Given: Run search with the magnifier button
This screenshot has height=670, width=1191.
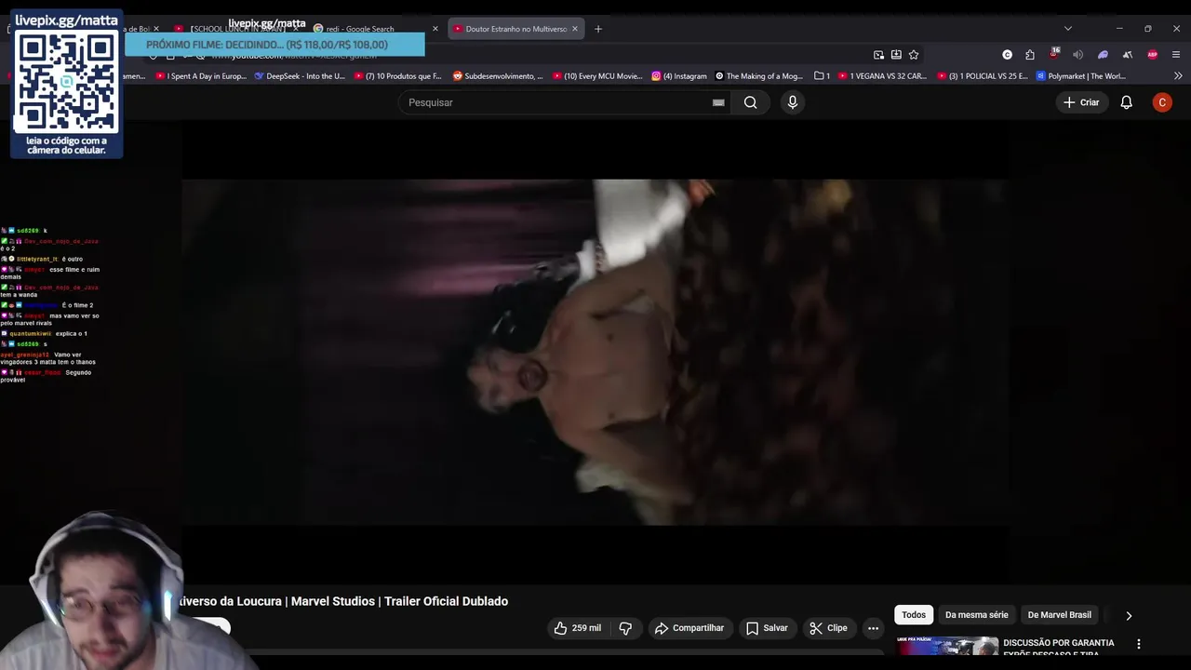Looking at the screenshot, I should [x=751, y=102].
